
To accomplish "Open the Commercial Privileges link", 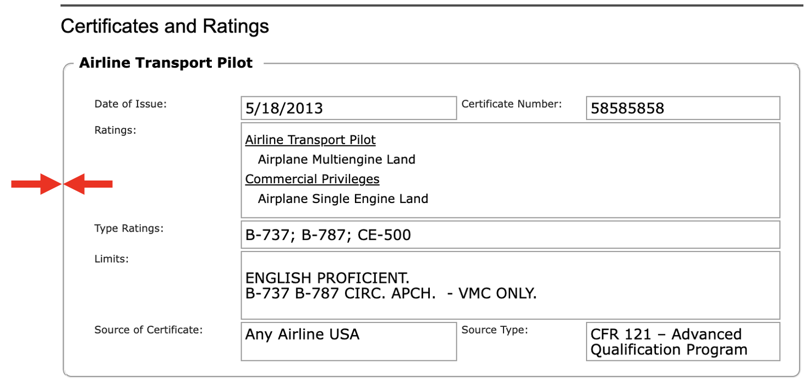I will click(312, 179).
